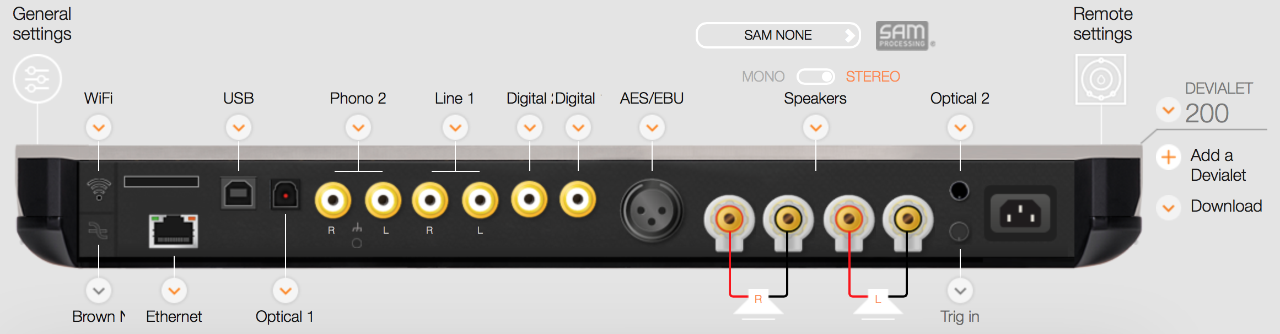
Task: Click the Ethernet port on rear panel
Action: pyautogui.click(x=173, y=231)
